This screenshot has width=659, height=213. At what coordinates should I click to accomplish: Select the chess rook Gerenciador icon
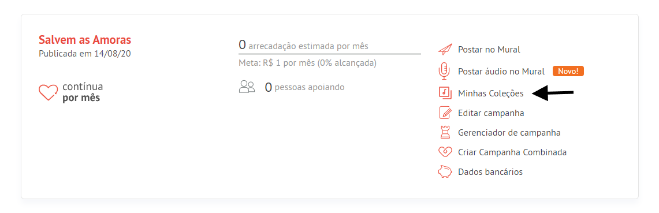click(444, 132)
